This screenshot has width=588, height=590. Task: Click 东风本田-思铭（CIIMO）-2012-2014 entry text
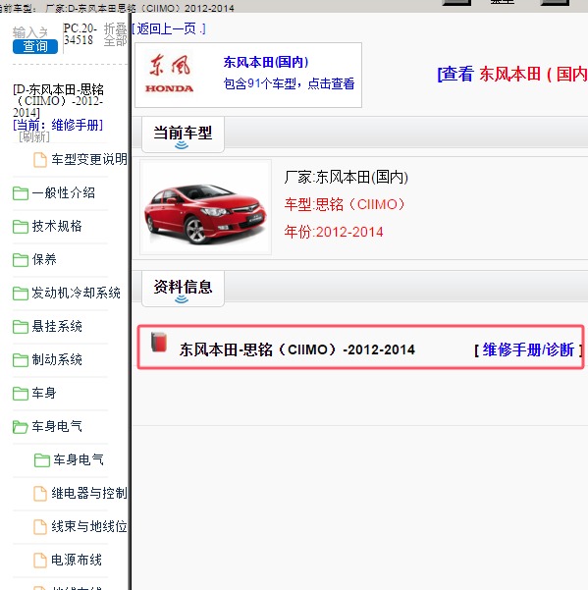click(296, 349)
